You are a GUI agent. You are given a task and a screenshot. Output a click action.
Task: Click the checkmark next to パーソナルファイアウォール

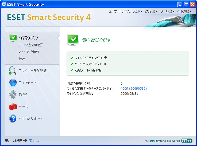pyautogui.click(x=72, y=64)
